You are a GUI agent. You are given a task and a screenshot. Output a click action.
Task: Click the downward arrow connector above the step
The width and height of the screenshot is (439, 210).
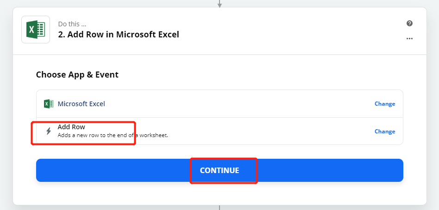click(219, 4)
